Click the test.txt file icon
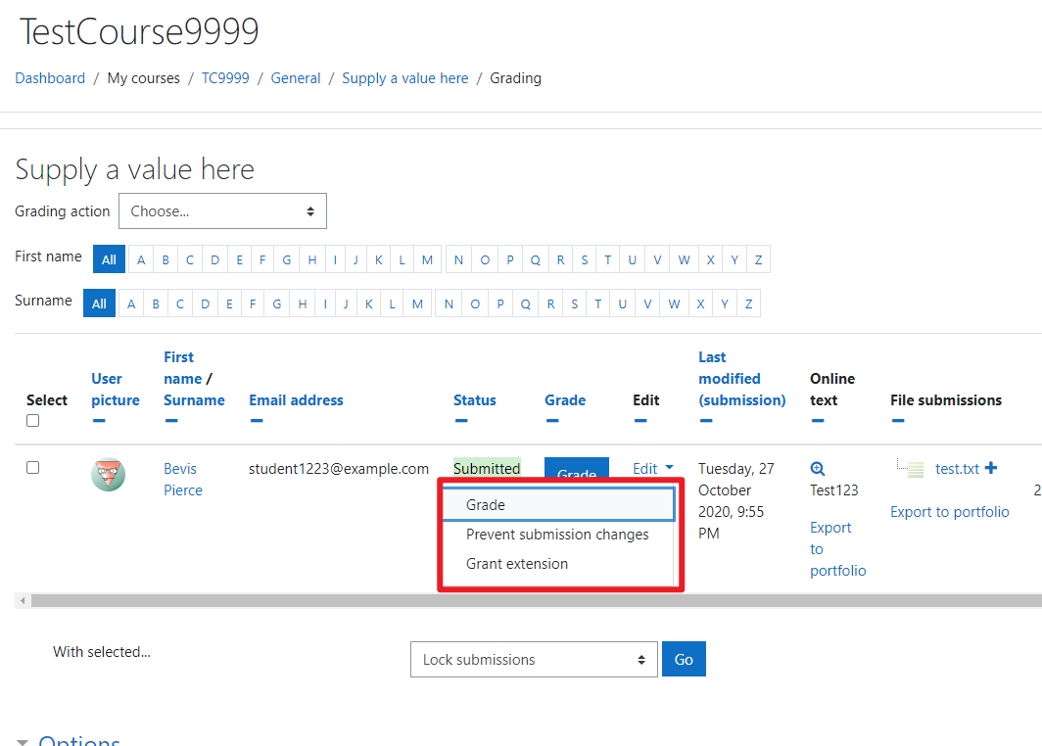 915,470
